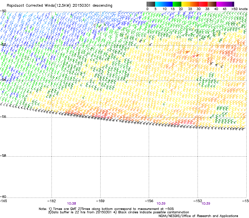
Task: Click the legend label '0'
Action: coord(147,9)
